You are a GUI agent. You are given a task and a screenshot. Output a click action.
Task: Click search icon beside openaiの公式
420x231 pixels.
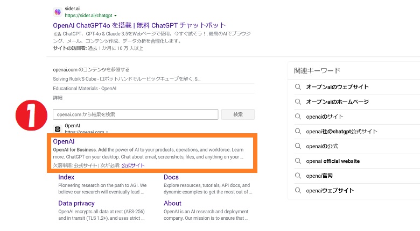[x=298, y=146]
